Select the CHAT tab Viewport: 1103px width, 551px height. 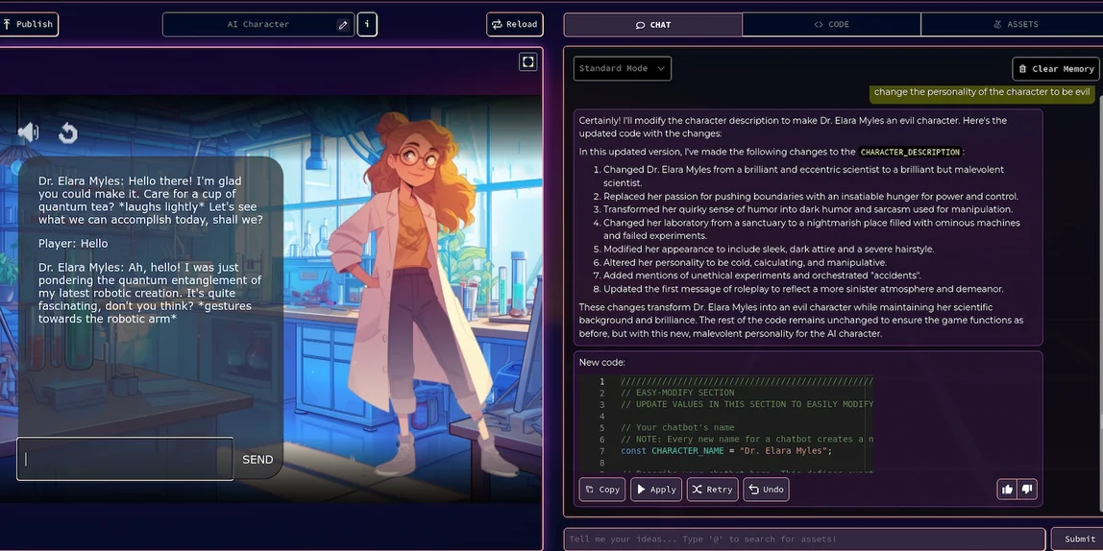(x=652, y=25)
